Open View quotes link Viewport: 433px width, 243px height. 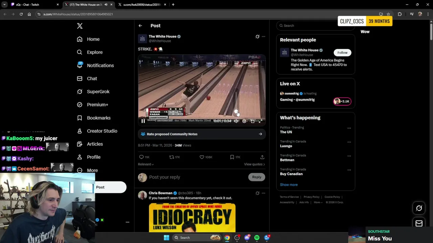point(254,164)
